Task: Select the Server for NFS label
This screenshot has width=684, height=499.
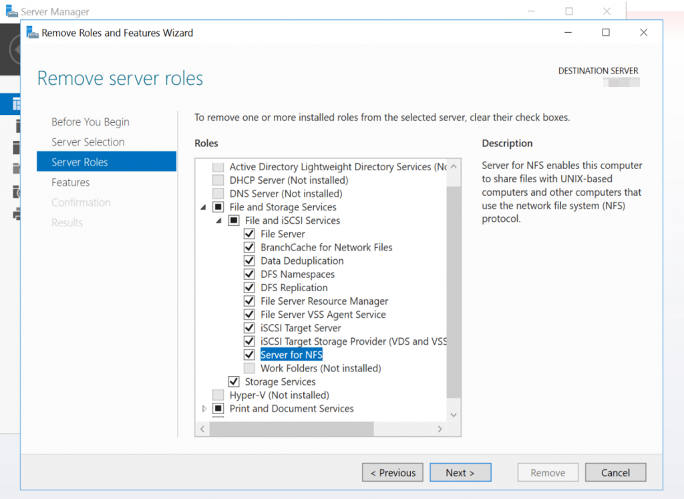Action: pos(291,355)
